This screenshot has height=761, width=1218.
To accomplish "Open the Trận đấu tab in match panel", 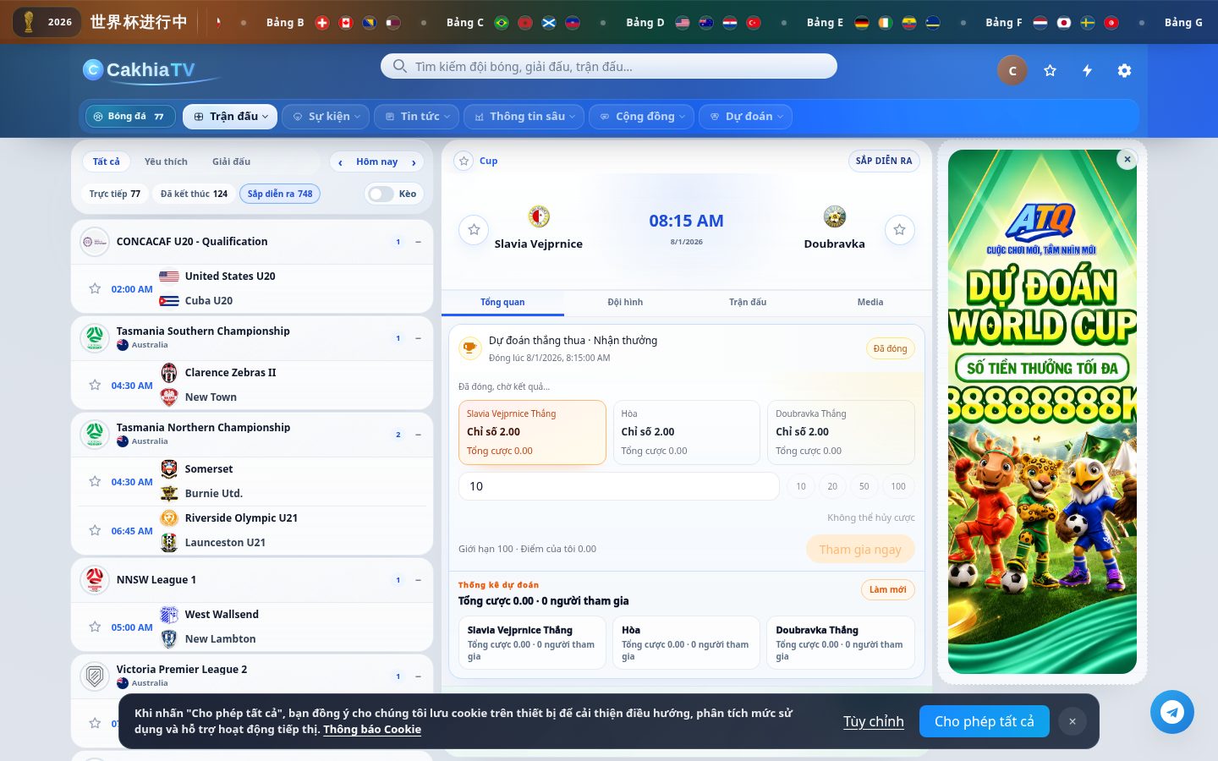I will [748, 302].
